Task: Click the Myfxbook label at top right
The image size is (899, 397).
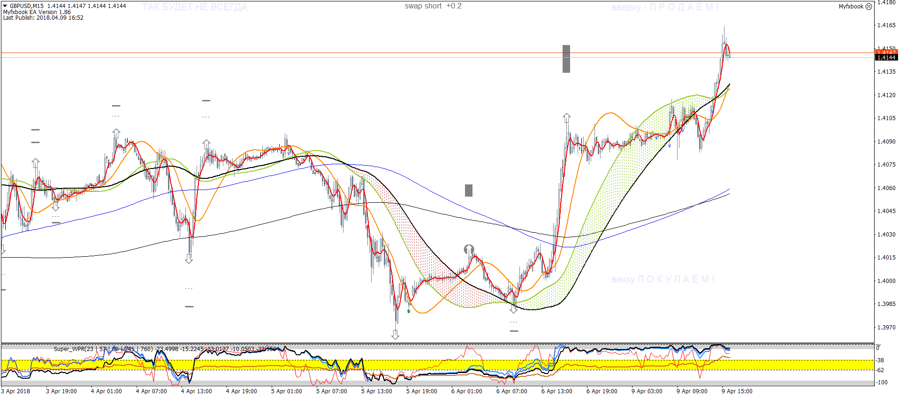Action: (851, 7)
